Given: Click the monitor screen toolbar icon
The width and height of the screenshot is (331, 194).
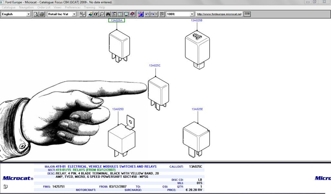Looking at the screenshot, I should [x=126, y=14].
